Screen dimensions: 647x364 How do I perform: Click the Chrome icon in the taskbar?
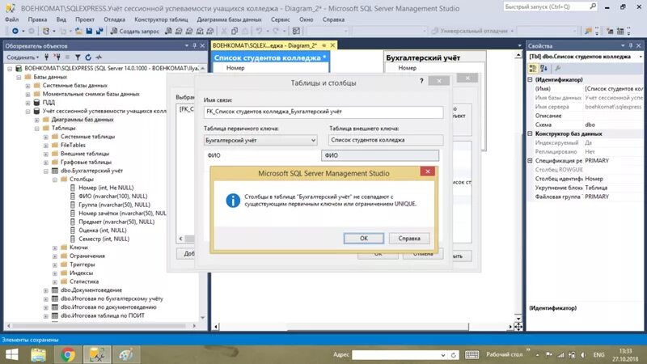[69, 355]
